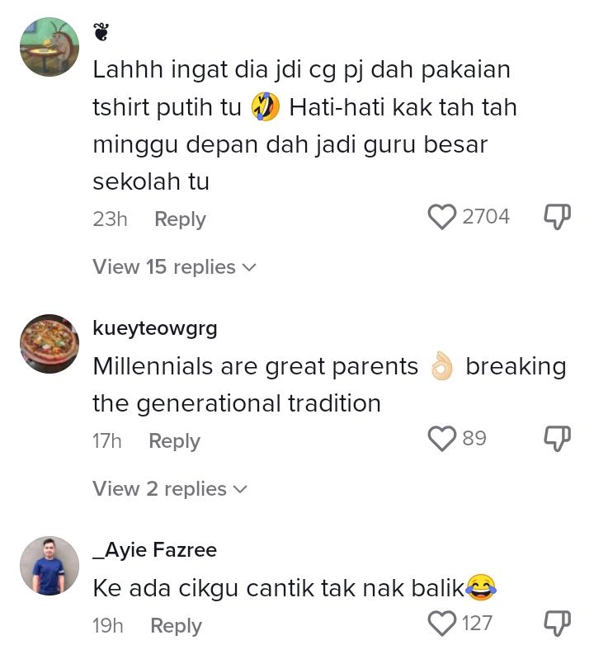Image resolution: width=594 pixels, height=645 pixels.
Task: Click the 89 like count
Action: pyautogui.click(x=474, y=439)
